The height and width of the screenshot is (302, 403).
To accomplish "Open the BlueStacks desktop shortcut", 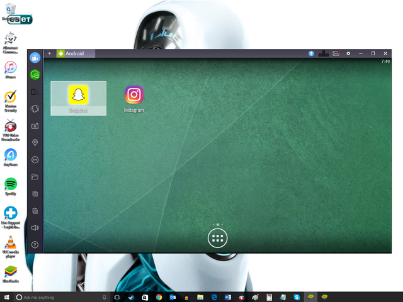I will pyautogui.click(x=11, y=274).
